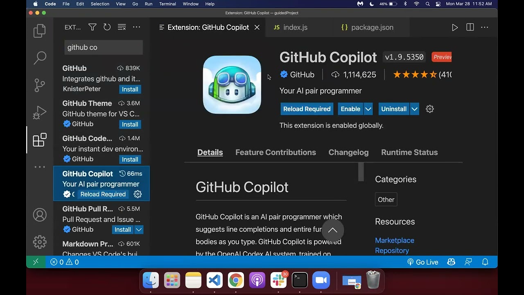The image size is (524, 295).
Task: Open Slack from the Dock
Action: click(x=278, y=280)
